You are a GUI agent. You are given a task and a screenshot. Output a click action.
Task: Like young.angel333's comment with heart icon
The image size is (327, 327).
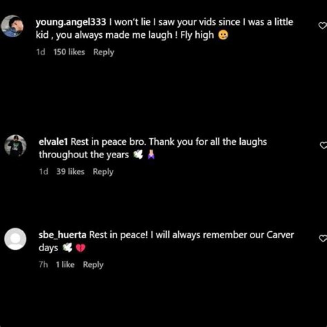(322, 25)
